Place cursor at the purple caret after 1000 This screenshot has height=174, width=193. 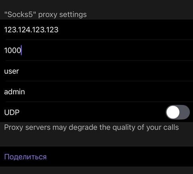click(x=21, y=50)
